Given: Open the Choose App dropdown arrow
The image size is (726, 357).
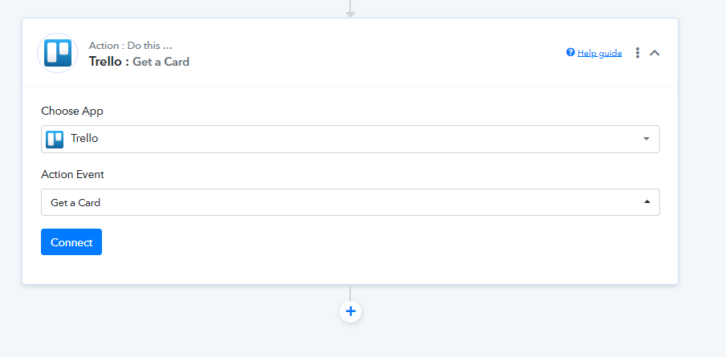Looking at the screenshot, I should (x=646, y=139).
